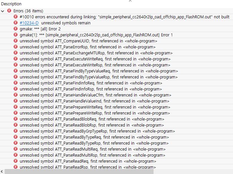
Task: Click error icon beside gmake all Error 2
Action: 15,29
